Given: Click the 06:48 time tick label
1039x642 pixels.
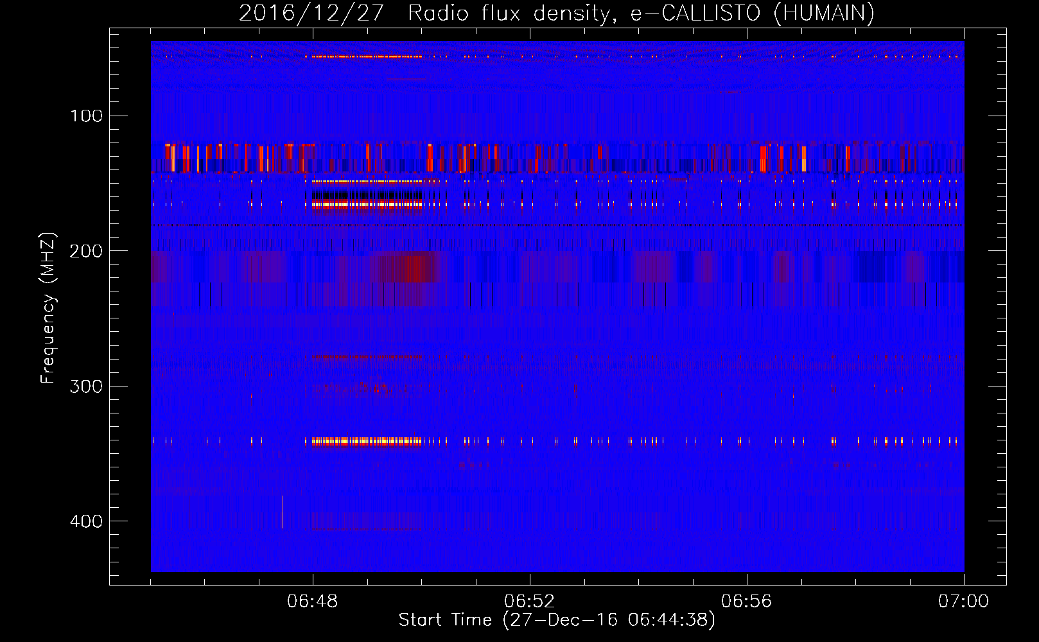Looking at the screenshot, I should click(x=313, y=602).
